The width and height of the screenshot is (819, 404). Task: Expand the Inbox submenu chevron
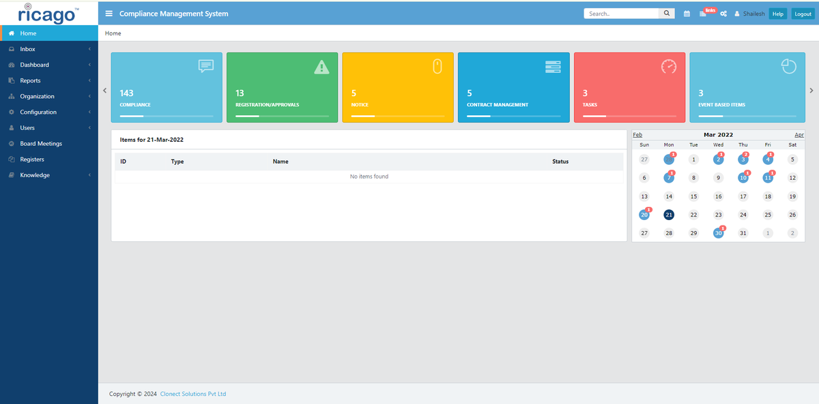click(x=90, y=49)
